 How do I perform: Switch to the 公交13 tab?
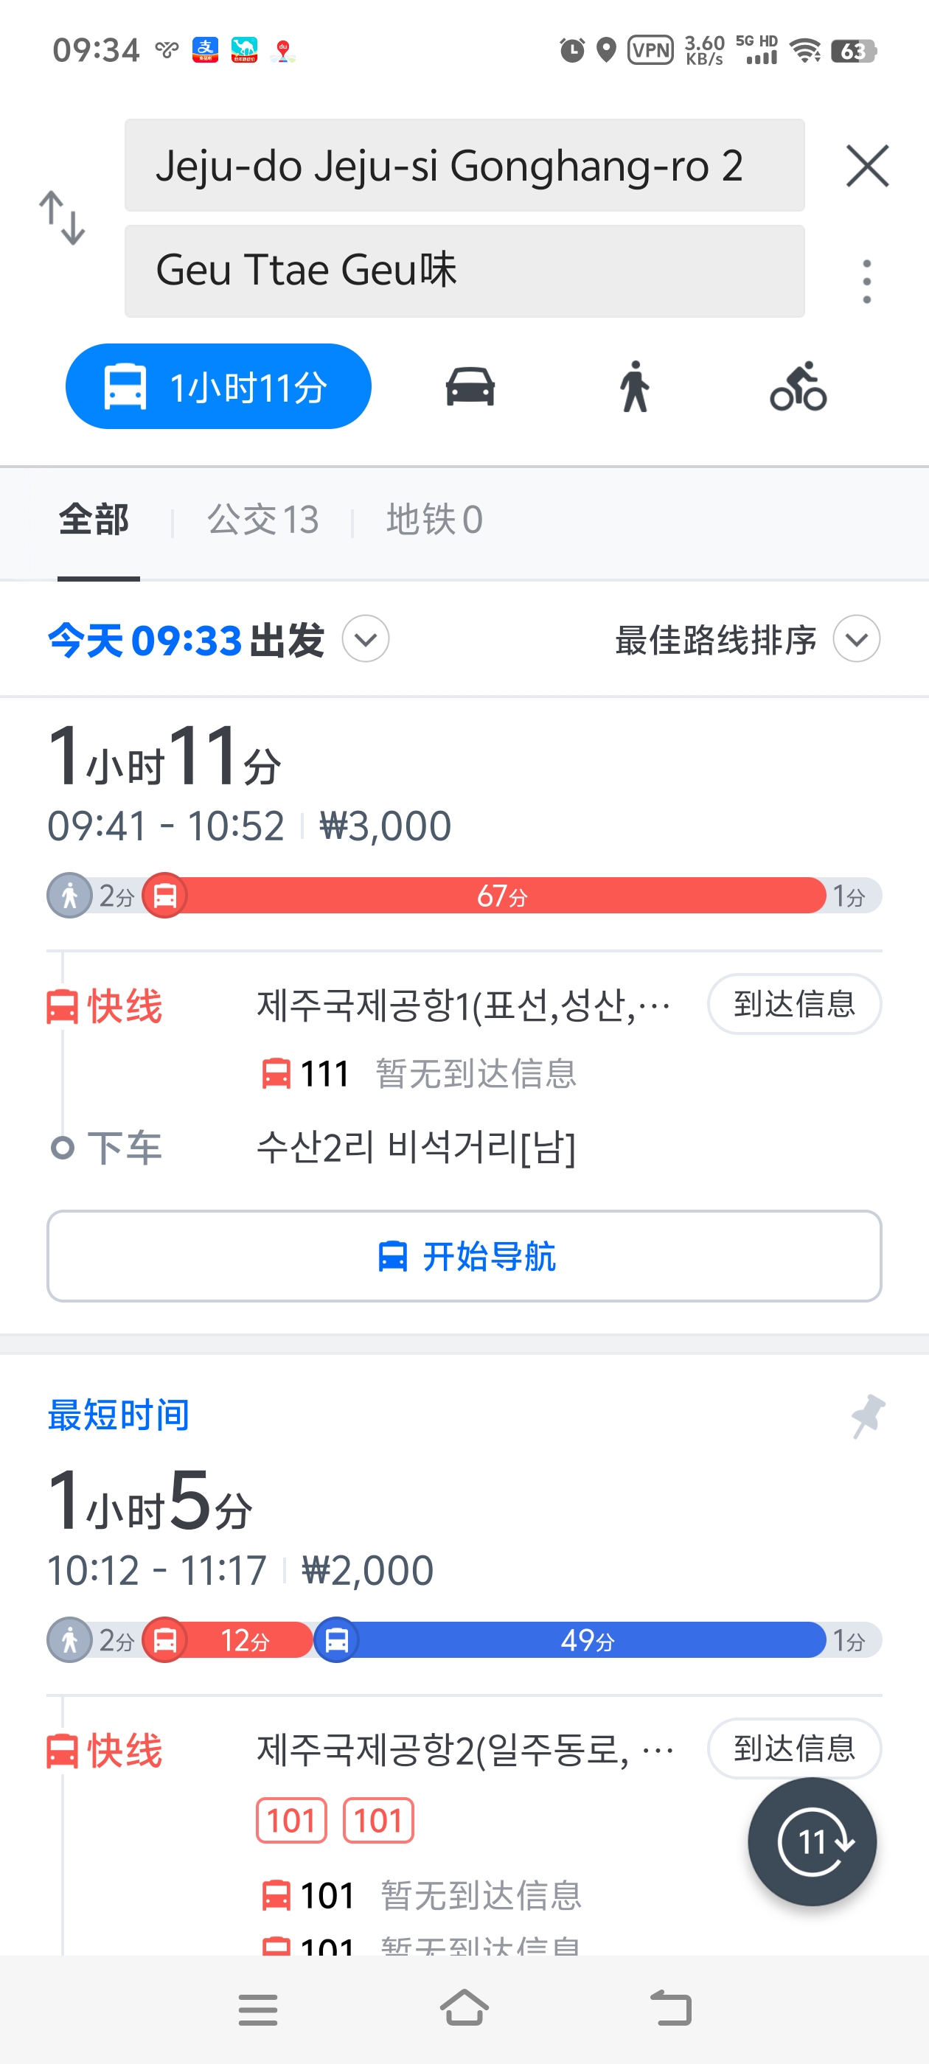pyautogui.click(x=263, y=520)
